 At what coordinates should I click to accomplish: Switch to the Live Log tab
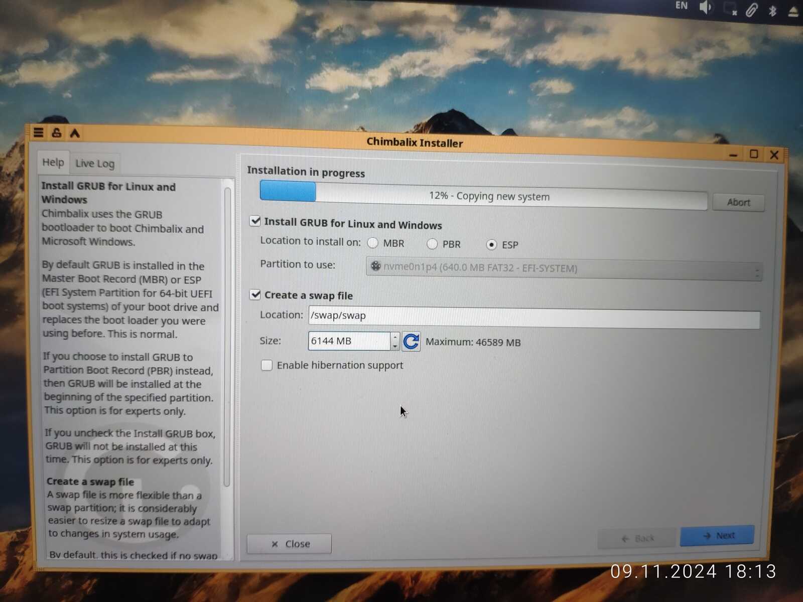(x=95, y=164)
